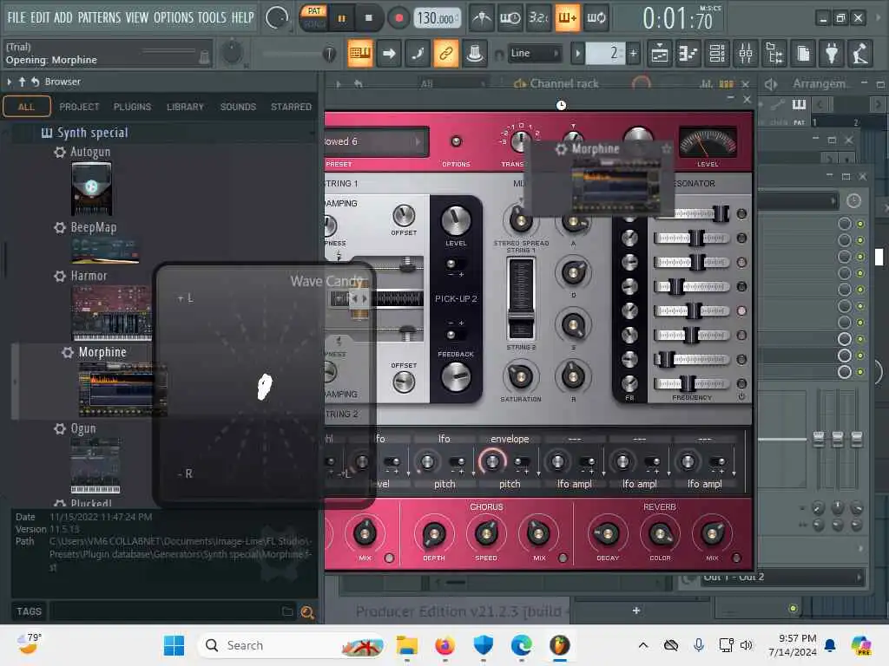The width and height of the screenshot is (889, 666).
Task: Click the plug icon in toolbar
Action: pyautogui.click(x=832, y=54)
